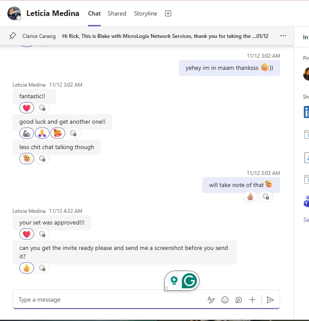Add reaction to 'good luck and get another one!!'
Image resolution: width=309 pixels, height=321 pixels.
73,133
